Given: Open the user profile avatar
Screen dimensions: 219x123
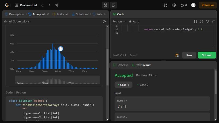Looking at the screenshot, I should point(193,5).
